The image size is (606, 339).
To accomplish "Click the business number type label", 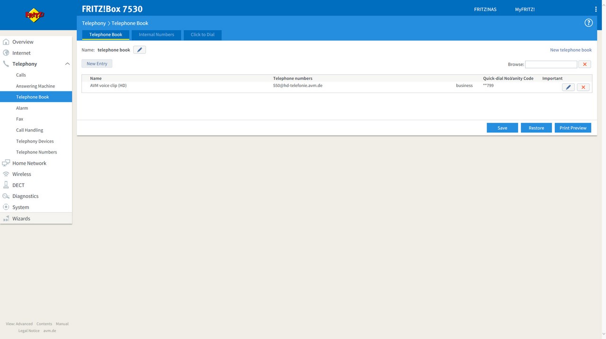I will click(464, 86).
